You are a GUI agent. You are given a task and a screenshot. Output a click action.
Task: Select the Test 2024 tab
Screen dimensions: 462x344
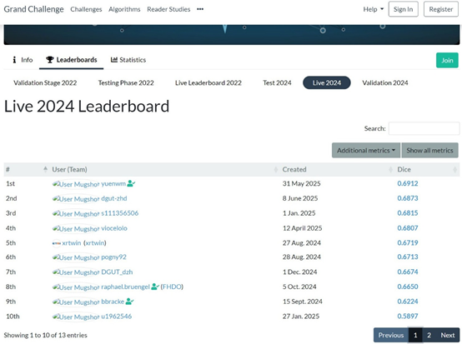[277, 82]
